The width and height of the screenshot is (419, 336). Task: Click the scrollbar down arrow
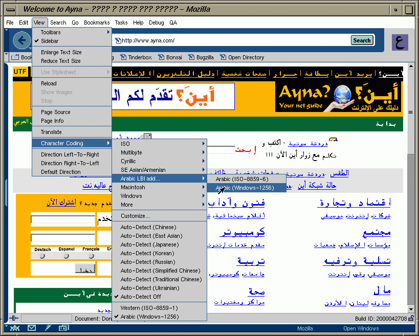[x=411, y=309]
